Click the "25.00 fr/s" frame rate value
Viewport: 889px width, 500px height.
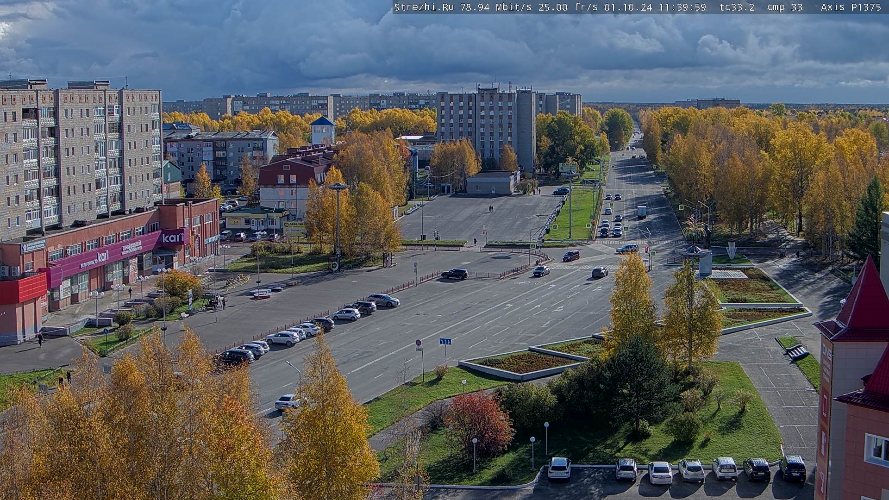click(568, 7)
